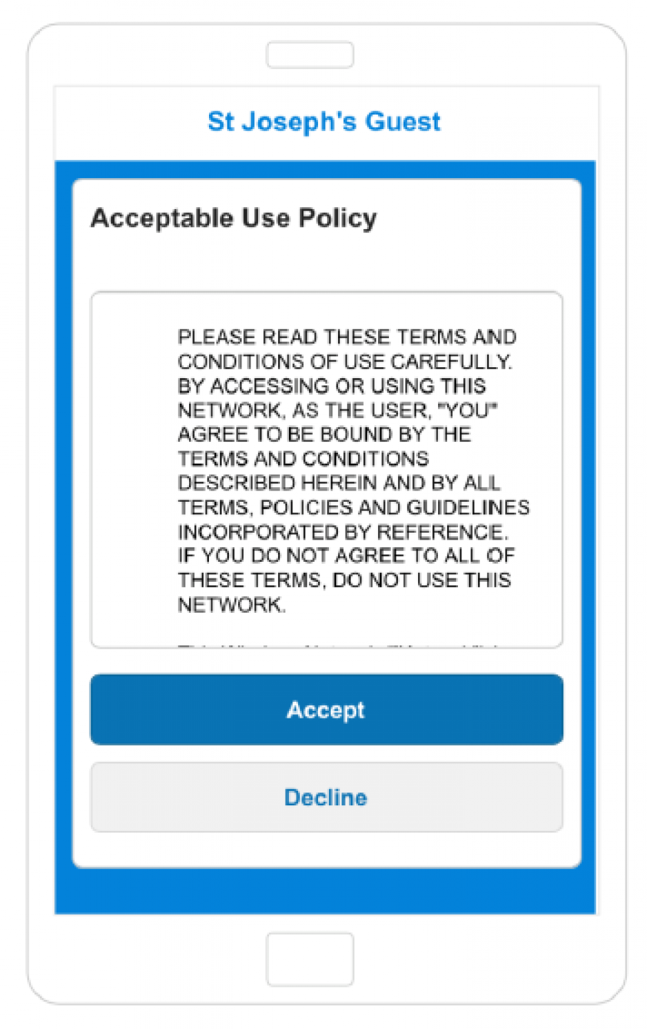Click the cut-off text at the terms box bottom
This screenshot has width=647, height=1029.
[338, 645]
